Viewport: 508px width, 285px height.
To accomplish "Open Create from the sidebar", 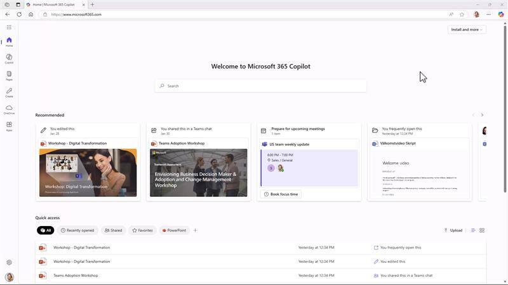I will tap(9, 92).
